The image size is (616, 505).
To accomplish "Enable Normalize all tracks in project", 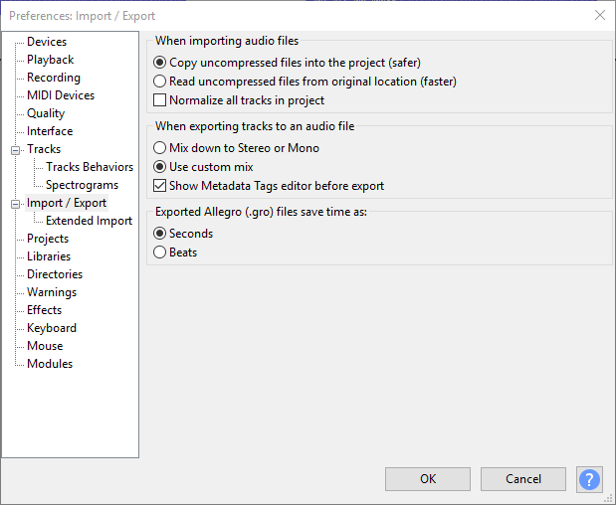I will (x=160, y=100).
